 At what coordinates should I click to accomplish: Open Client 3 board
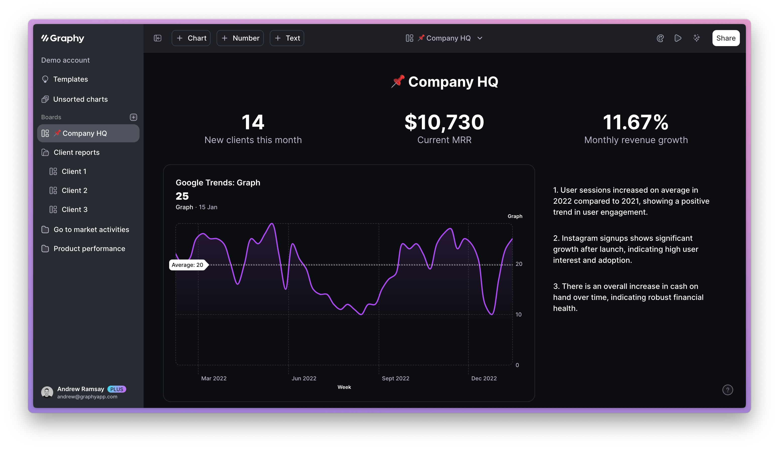[x=74, y=209]
